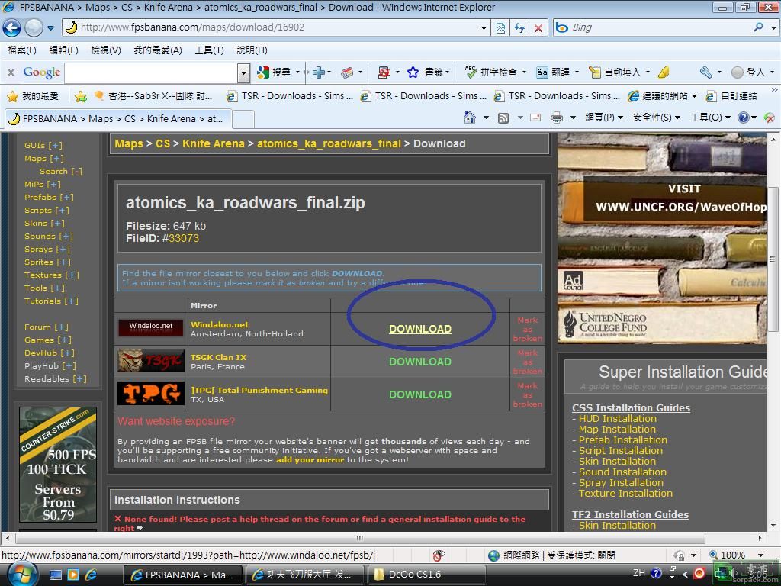Open the 安全性(S) dropdown menu

point(656,118)
